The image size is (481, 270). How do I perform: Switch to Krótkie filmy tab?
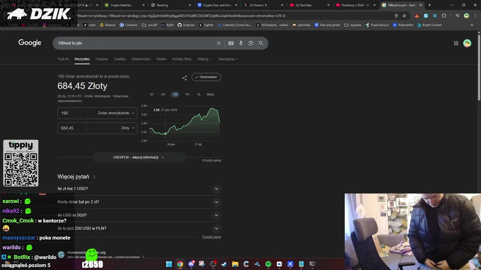pos(182,59)
